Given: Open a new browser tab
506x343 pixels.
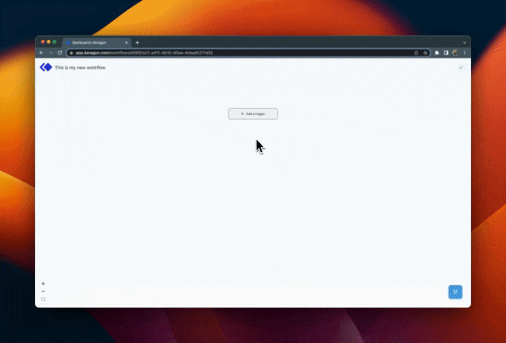Looking at the screenshot, I should pos(138,42).
